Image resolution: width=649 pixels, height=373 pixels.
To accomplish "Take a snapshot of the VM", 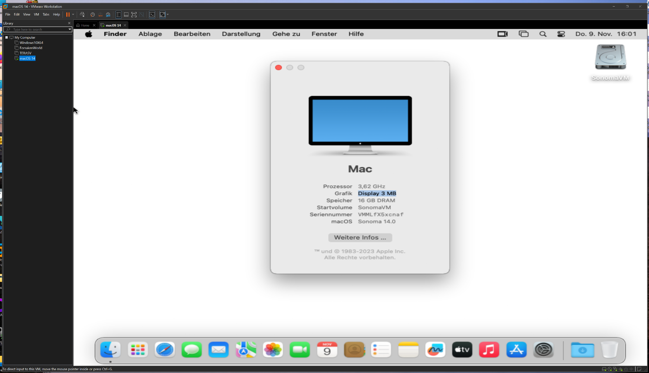I will pyautogui.click(x=92, y=15).
